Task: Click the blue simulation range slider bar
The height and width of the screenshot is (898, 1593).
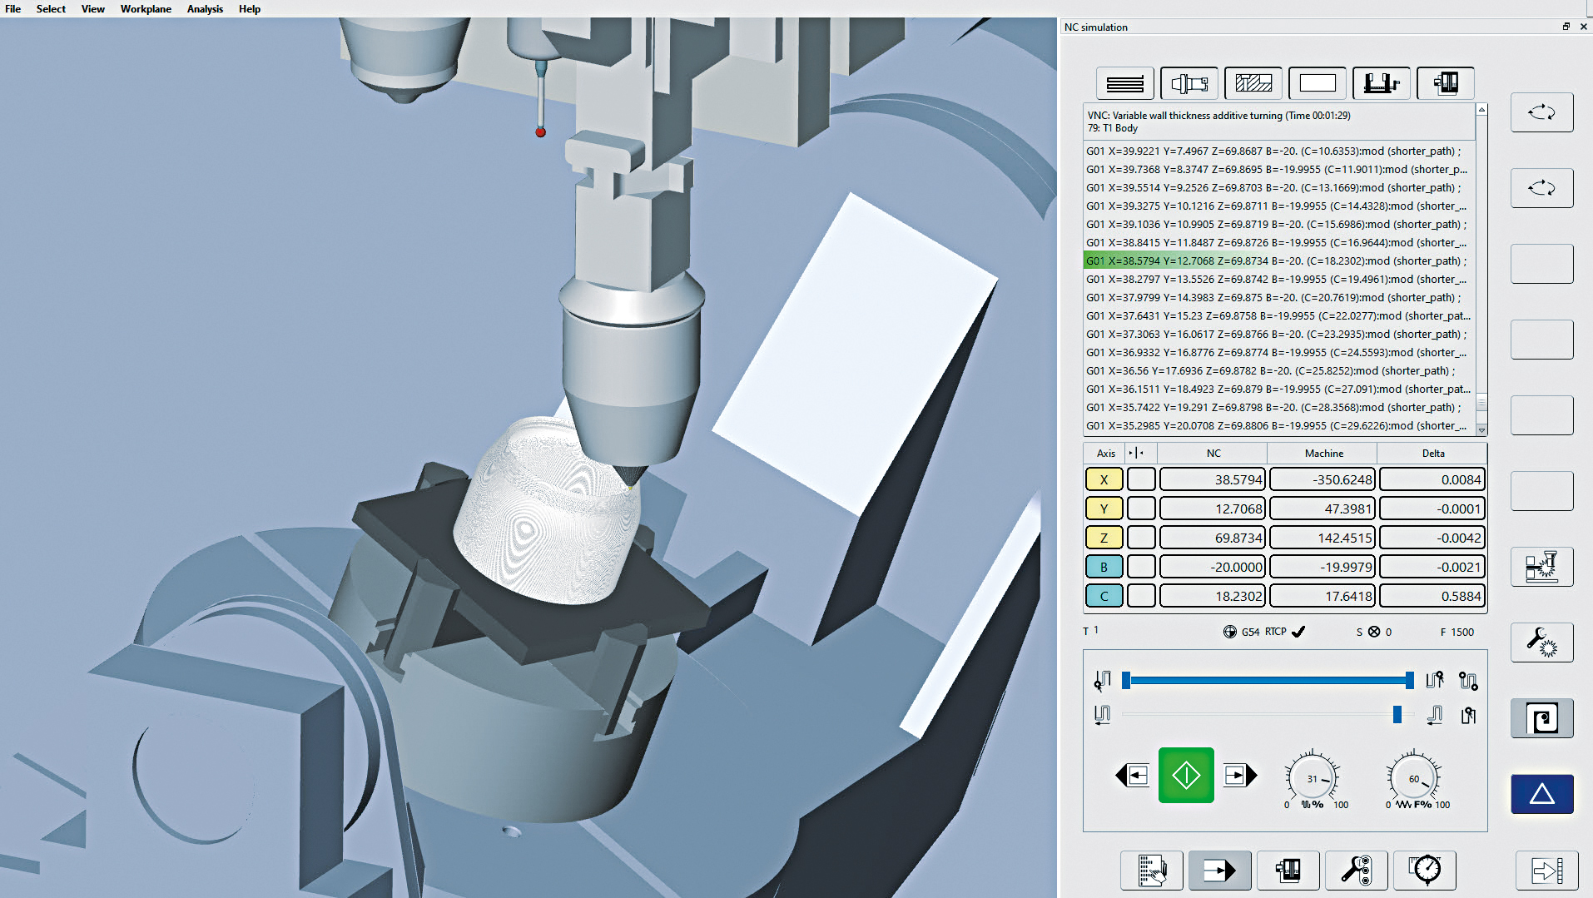Action: pos(1267,681)
